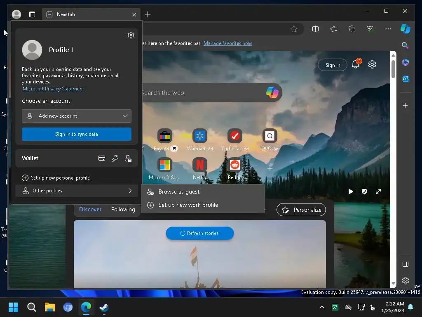Open Steam from taskbar
The height and width of the screenshot is (317, 422).
coord(104,307)
